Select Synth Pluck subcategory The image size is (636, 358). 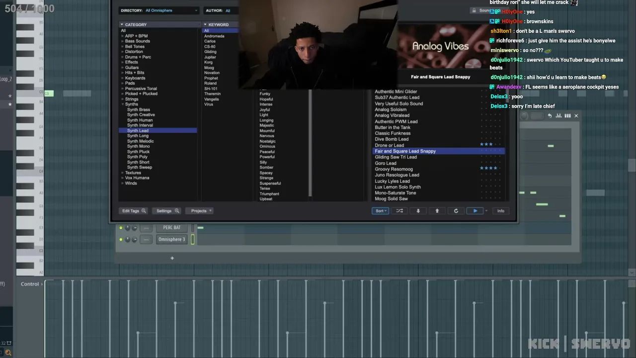(138, 152)
